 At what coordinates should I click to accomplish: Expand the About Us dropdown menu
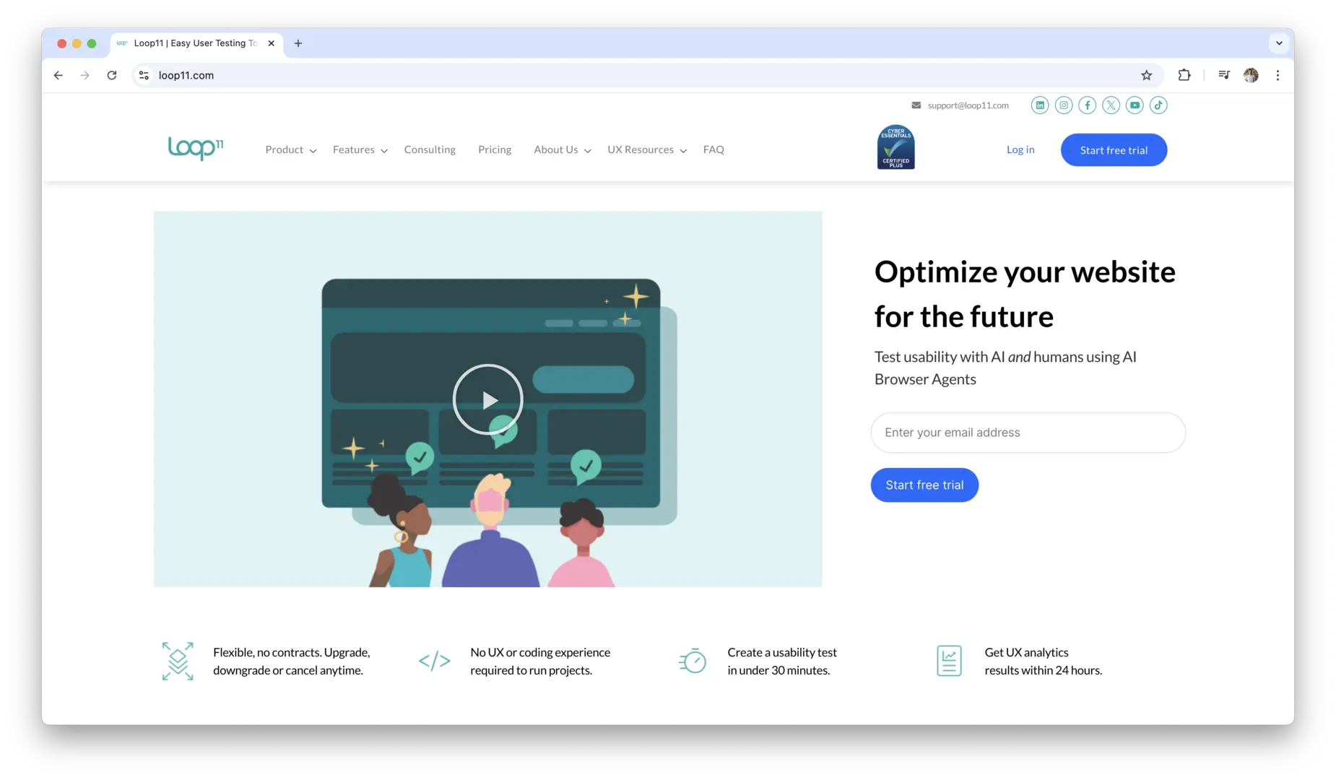click(x=562, y=149)
